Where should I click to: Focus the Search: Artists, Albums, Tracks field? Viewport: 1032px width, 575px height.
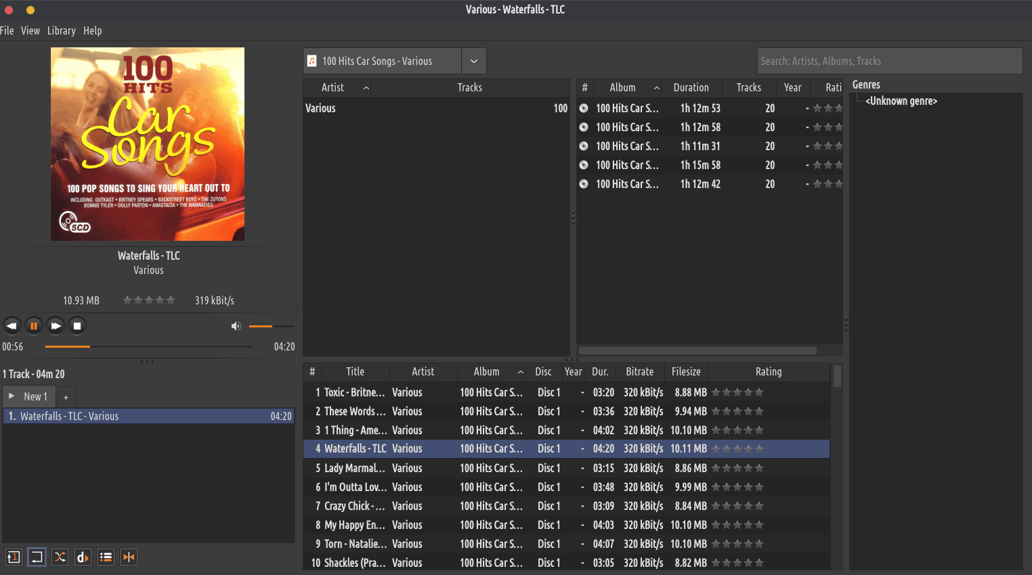(x=890, y=61)
